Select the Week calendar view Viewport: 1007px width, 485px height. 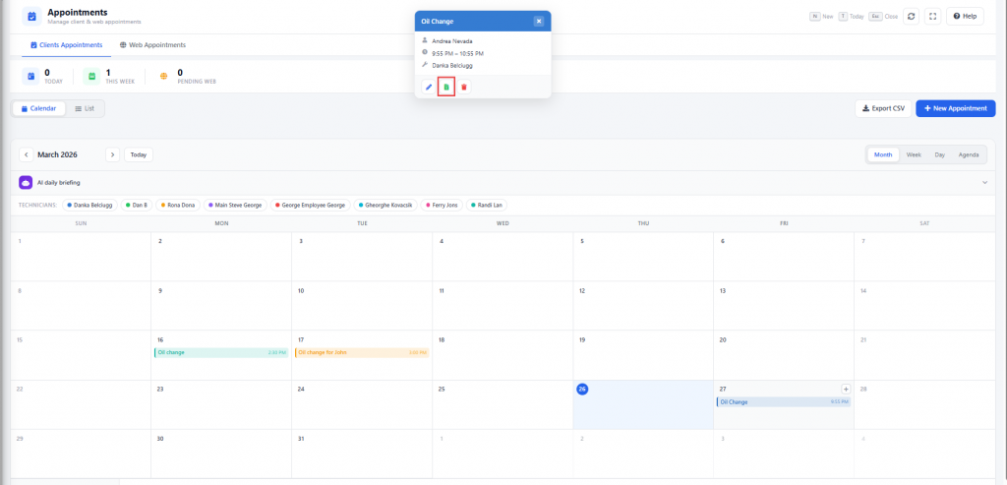coord(914,154)
